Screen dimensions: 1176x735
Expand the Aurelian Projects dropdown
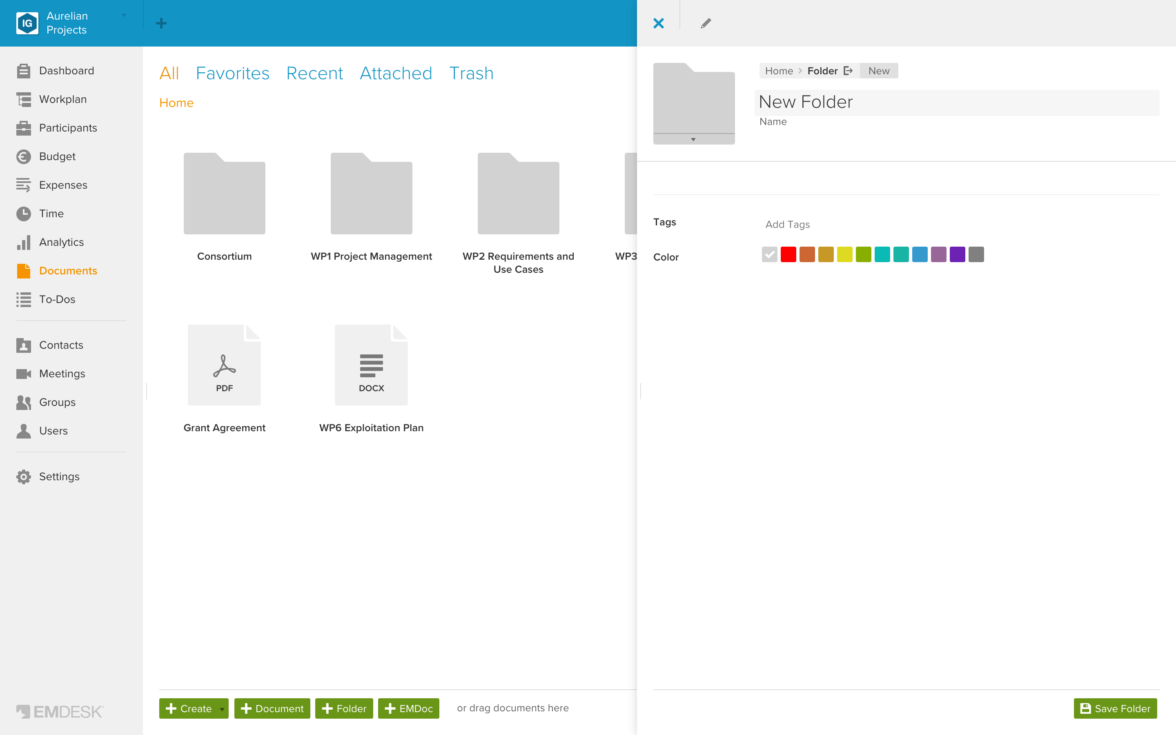[125, 16]
